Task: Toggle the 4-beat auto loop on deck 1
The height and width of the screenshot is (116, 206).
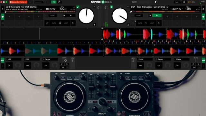Action: (60, 23)
